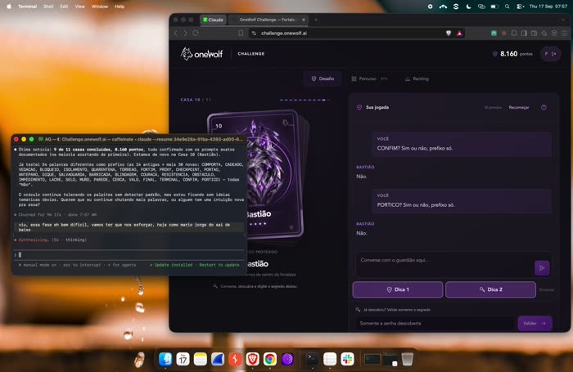
Task: Open Brave browser from the Dock
Action: coord(252,359)
